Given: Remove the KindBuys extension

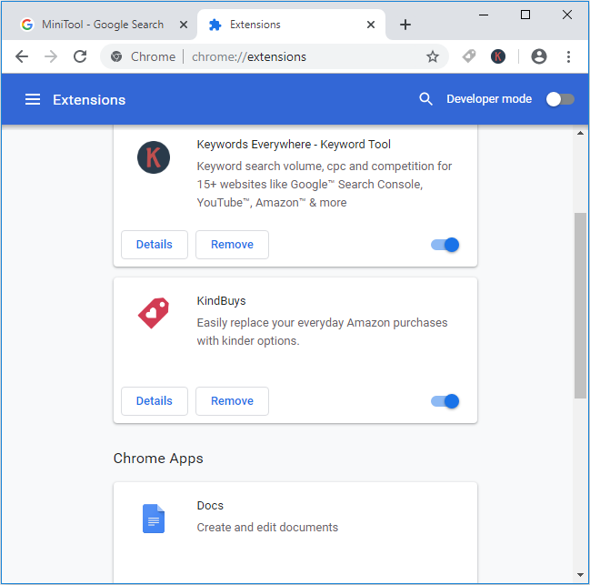Looking at the screenshot, I should [232, 401].
